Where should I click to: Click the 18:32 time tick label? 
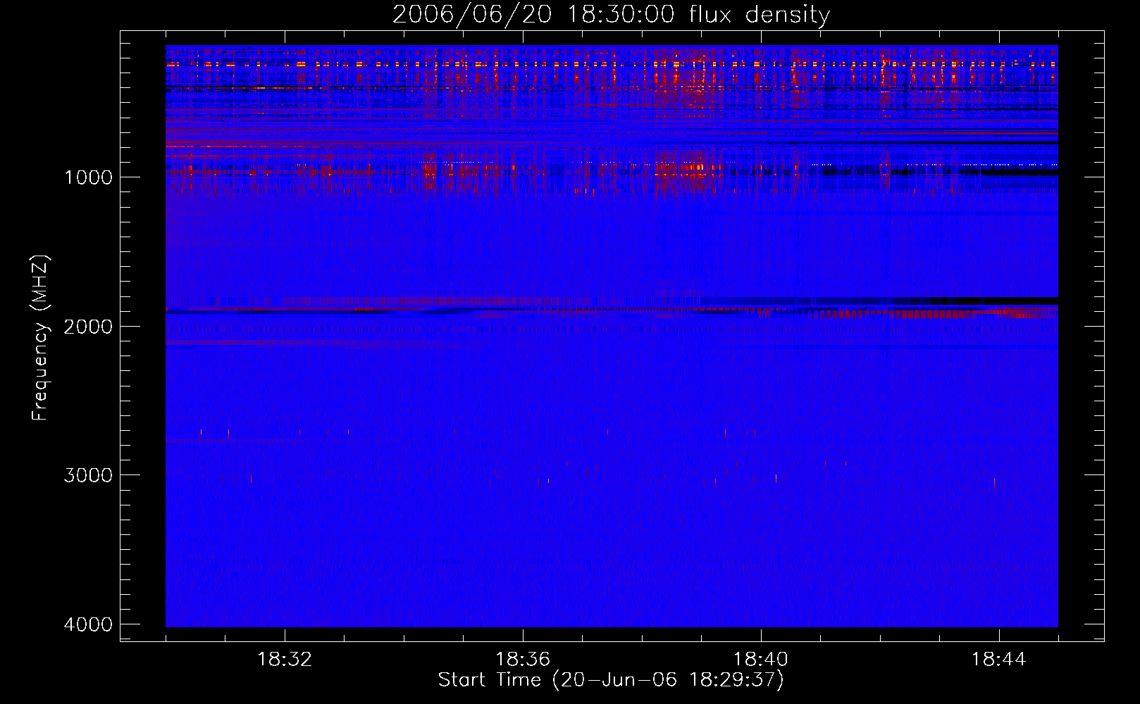point(285,660)
